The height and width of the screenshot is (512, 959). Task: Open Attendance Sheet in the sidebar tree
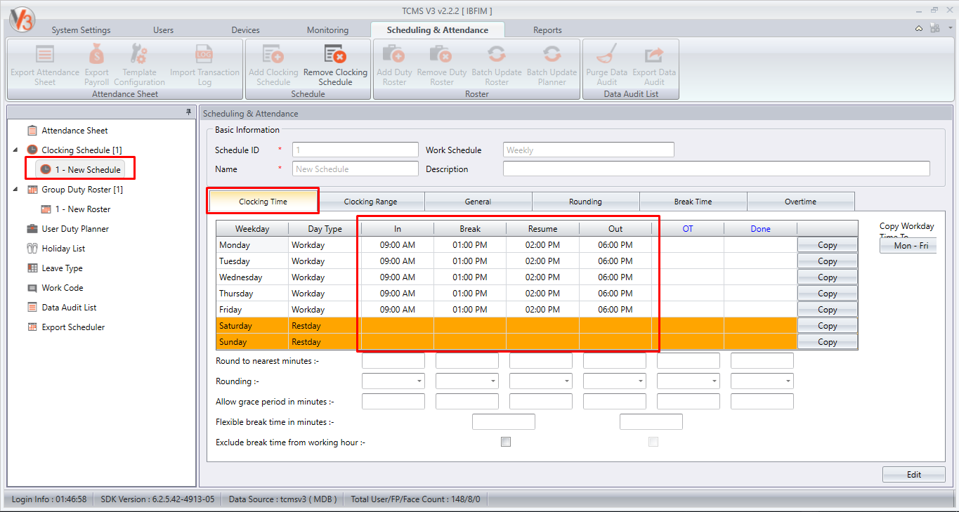coord(74,131)
